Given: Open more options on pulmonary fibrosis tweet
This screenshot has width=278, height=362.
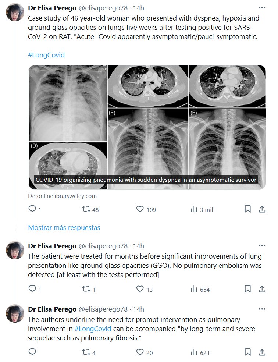Looking at the screenshot, I should [262, 309].
